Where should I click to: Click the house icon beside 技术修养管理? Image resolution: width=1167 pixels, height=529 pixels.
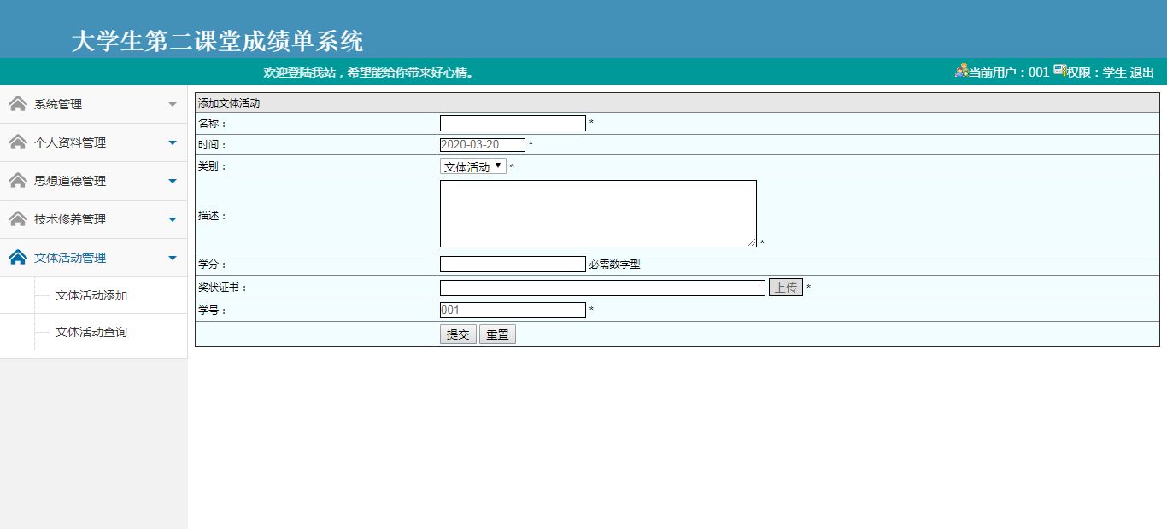click(18, 219)
